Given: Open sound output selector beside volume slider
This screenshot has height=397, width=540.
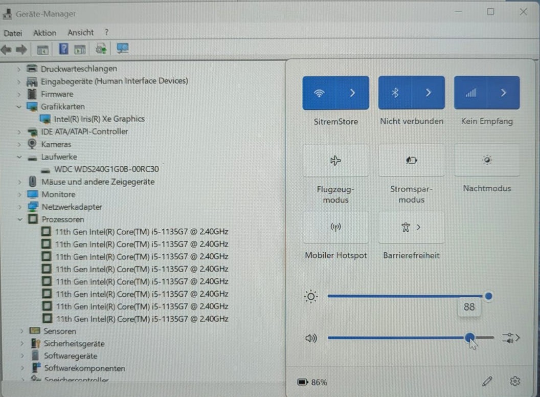Looking at the screenshot, I should pyautogui.click(x=511, y=338).
